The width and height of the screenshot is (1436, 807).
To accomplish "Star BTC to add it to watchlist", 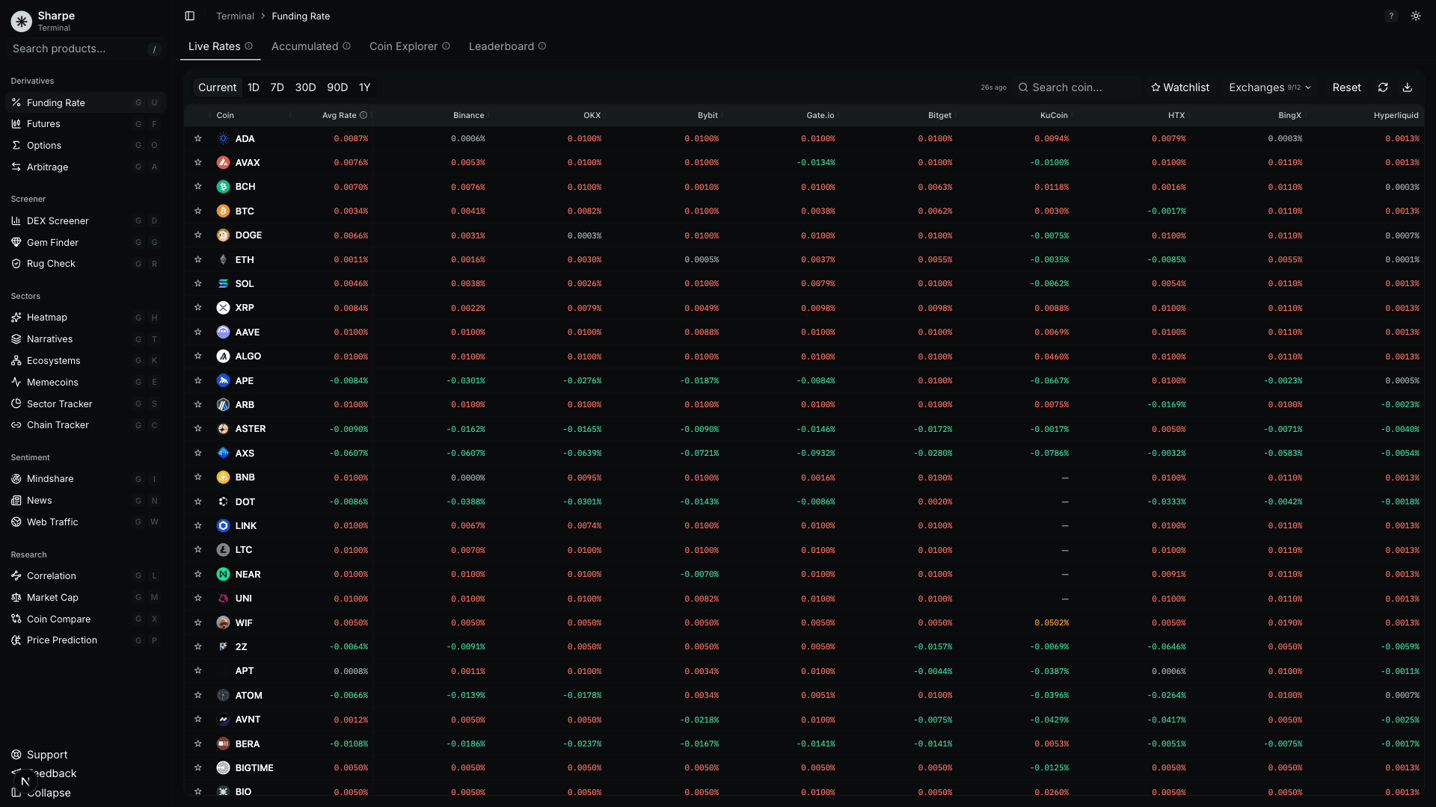I will tap(198, 211).
